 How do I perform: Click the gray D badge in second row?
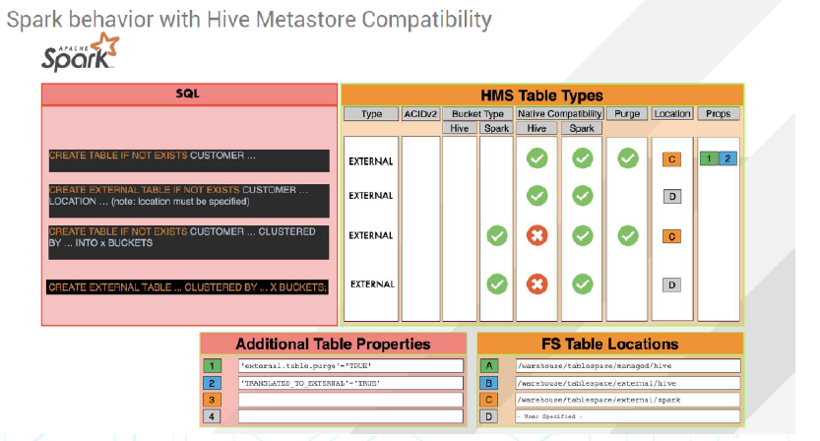click(x=672, y=196)
